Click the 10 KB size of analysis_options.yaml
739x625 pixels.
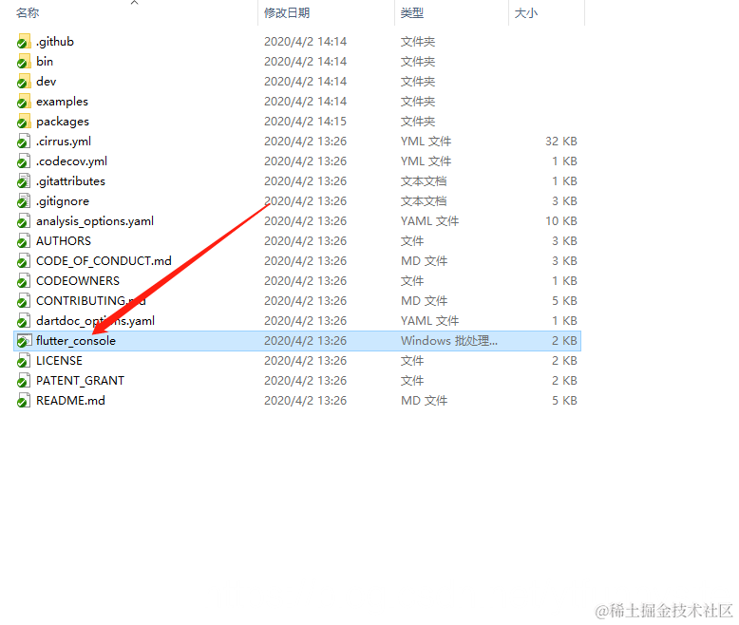561,221
